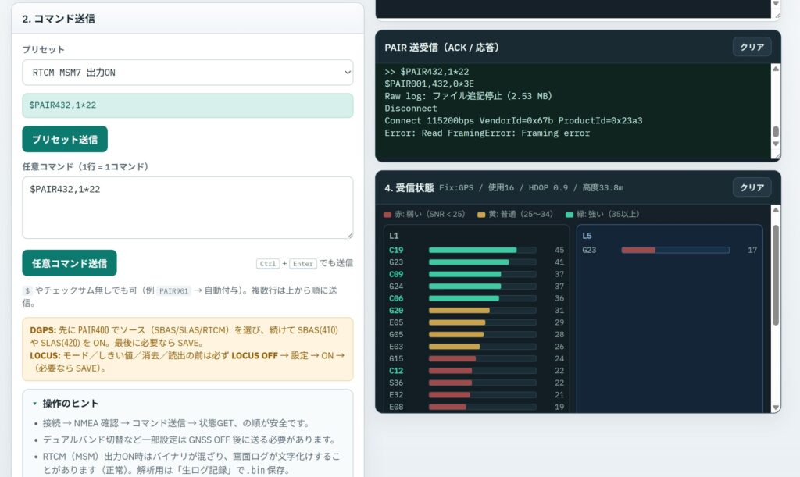Click the red 弱い legend swatch
The height and width of the screenshot is (477, 800).
coord(387,215)
